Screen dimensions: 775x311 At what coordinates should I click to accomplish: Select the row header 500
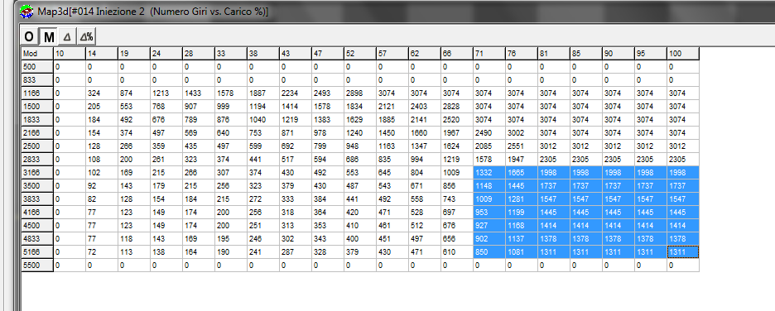(x=37, y=67)
